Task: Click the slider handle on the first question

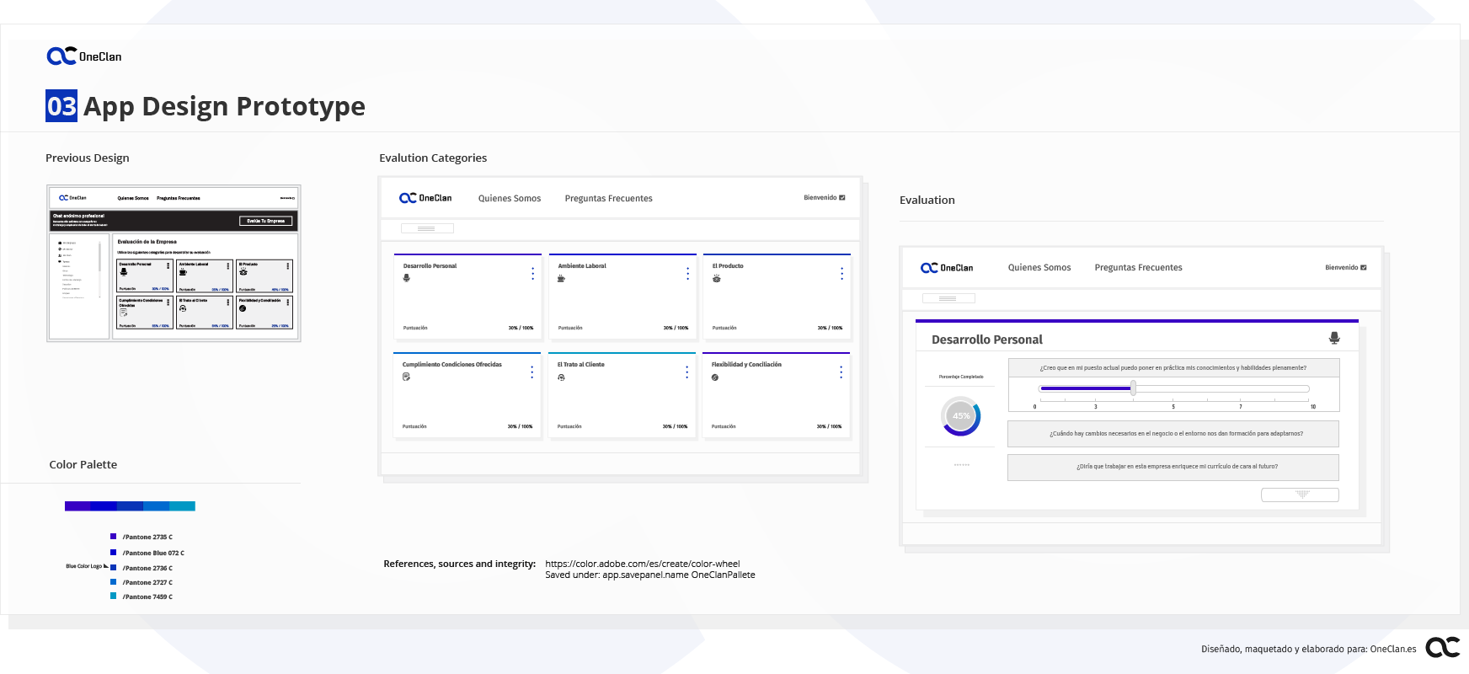Action: pyautogui.click(x=1134, y=388)
